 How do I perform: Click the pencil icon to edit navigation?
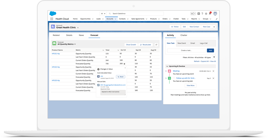(216, 19)
